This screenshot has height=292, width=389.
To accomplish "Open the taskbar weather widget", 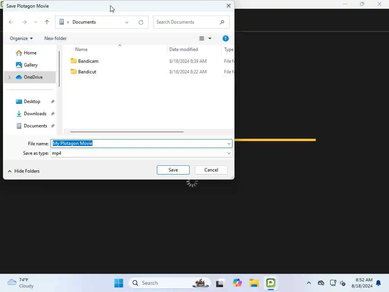I will pos(21,283).
